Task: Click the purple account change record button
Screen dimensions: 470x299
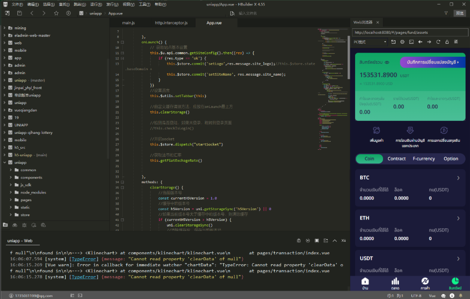Action: [433, 62]
